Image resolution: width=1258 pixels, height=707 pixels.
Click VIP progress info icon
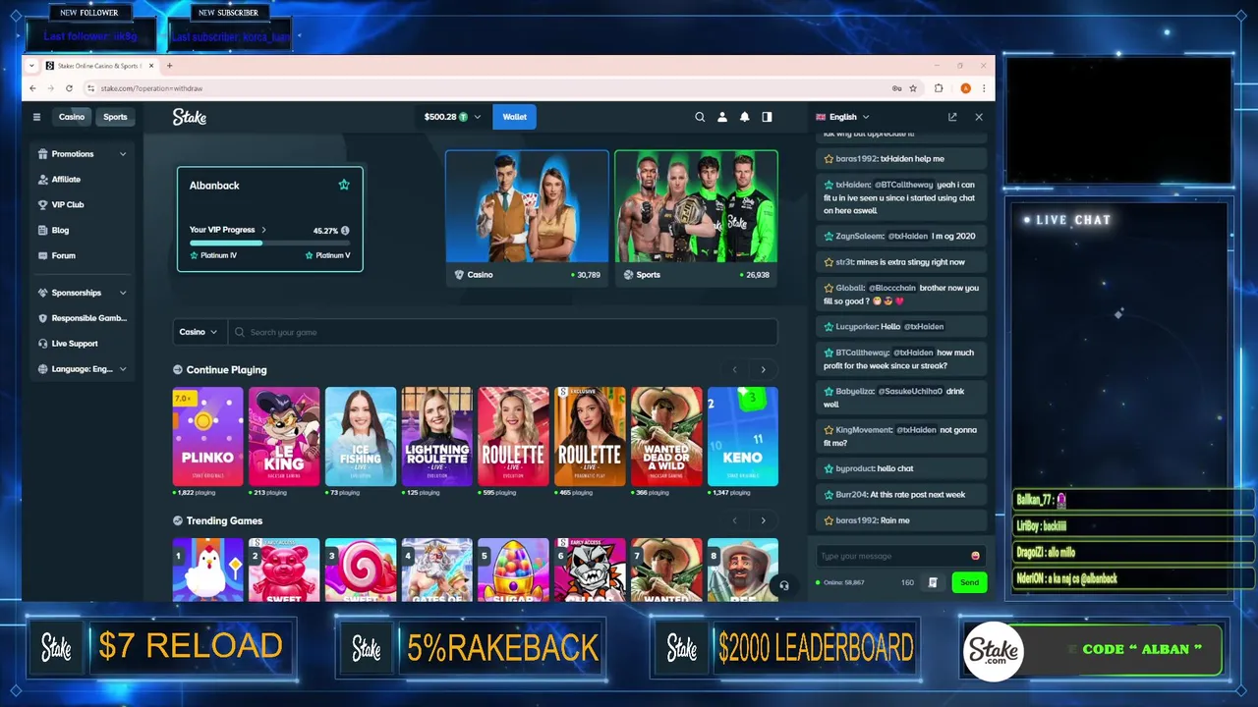[345, 231]
